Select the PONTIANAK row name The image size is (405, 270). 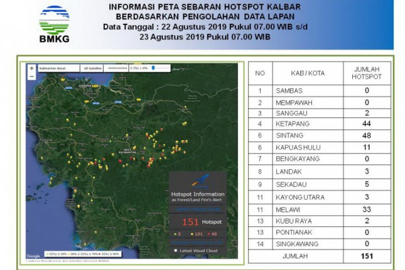click(x=294, y=232)
